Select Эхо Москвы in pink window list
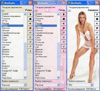Image resolution: width=100 pixels, height=91 pixels. pyautogui.click(x=41, y=57)
